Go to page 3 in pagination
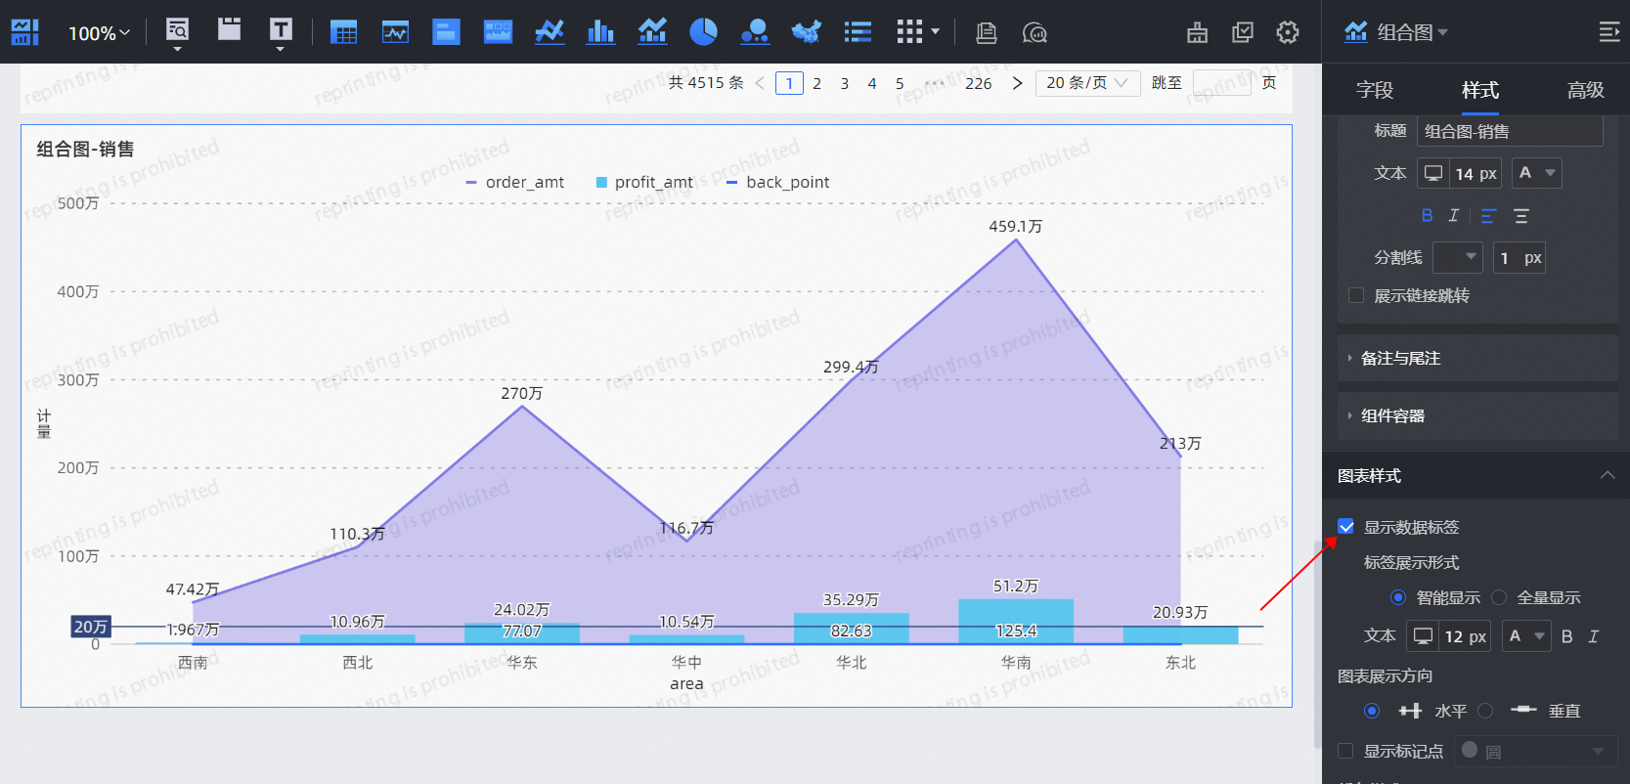The image size is (1630, 784). (x=845, y=84)
